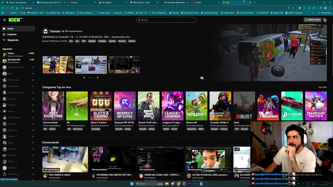Open Discord from the taskbar
333x187 pixels.
click(172, 184)
